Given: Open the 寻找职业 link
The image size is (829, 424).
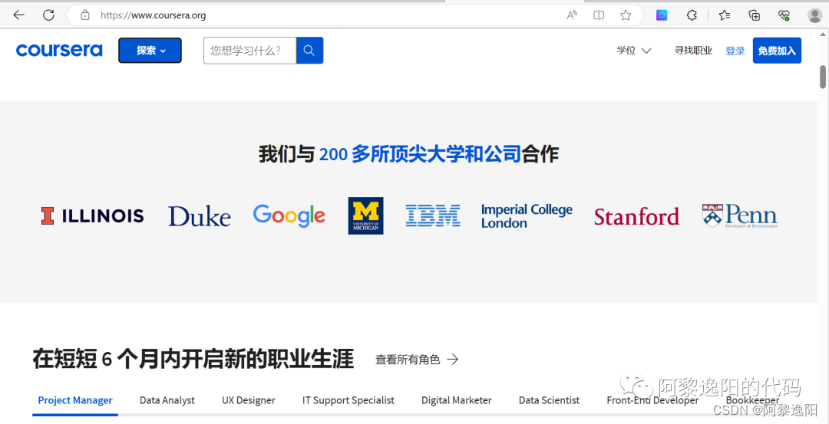Looking at the screenshot, I should (x=693, y=51).
